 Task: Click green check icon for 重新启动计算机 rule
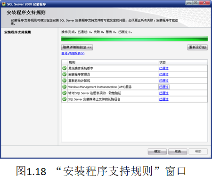click(x=64, y=80)
